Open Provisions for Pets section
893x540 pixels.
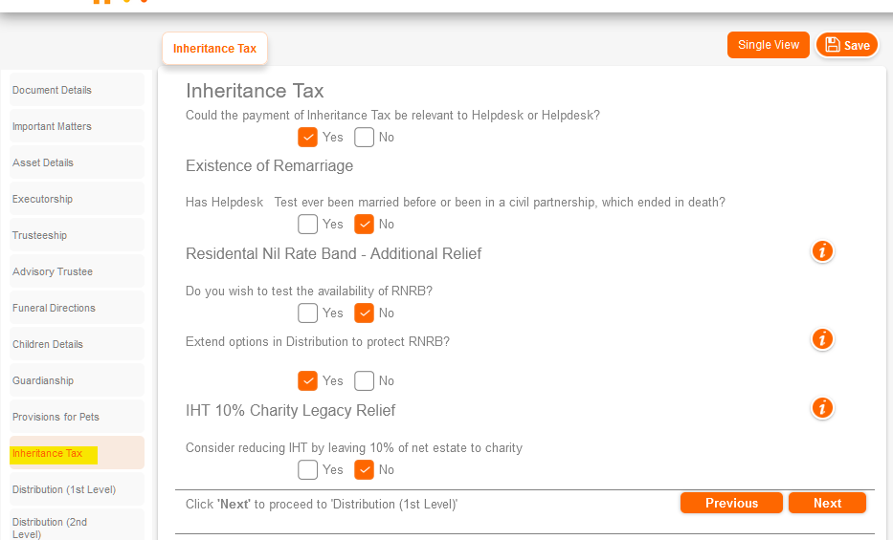(x=56, y=417)
